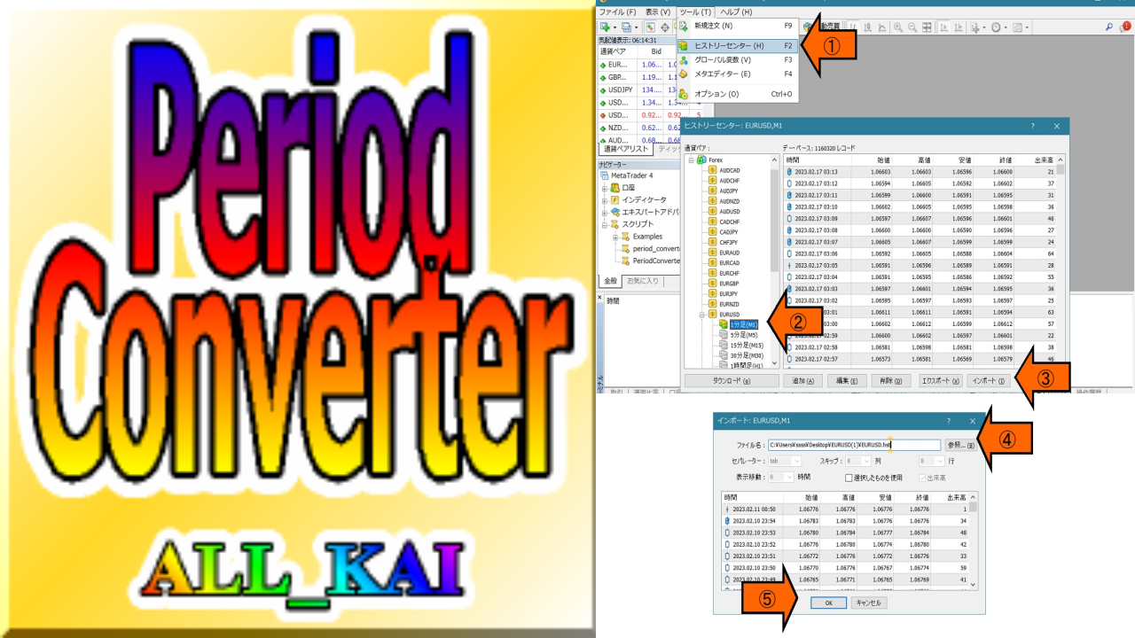1135x638 pixels.
Task: Click the auto scroll toolbar icon
Action: click(944, 27)
